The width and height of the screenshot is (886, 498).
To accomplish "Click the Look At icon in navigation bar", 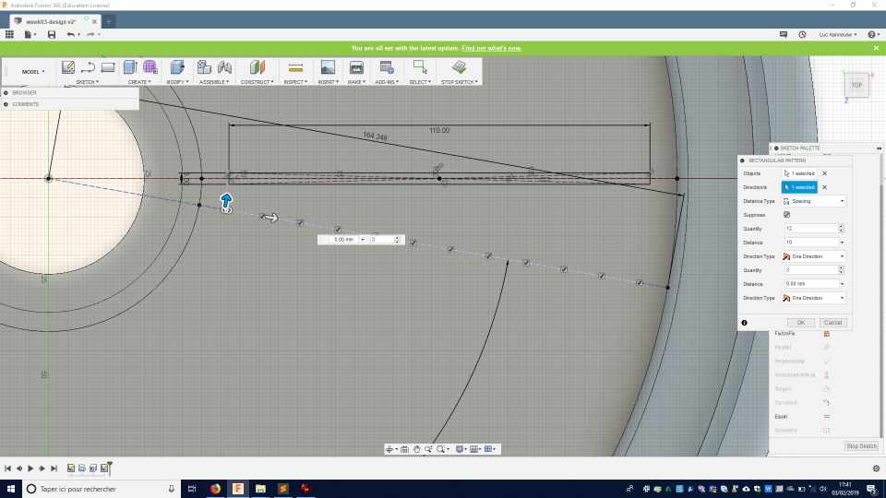I will click(404, 449).
